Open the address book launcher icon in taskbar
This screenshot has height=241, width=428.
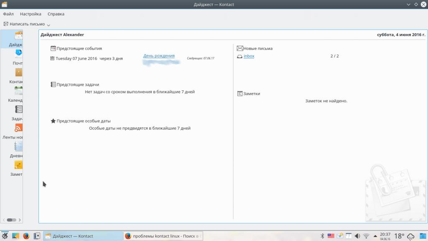[x=37, y=236]
